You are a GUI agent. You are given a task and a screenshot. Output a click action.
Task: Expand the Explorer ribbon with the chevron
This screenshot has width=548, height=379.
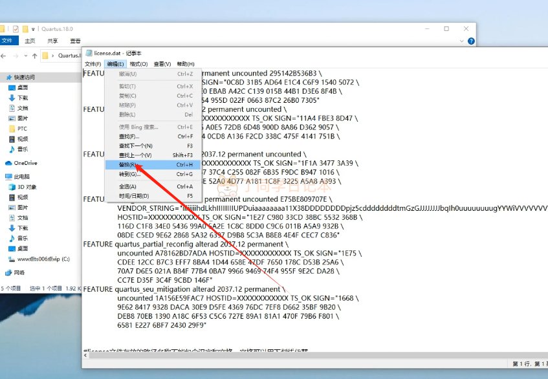click(x=462, y=41)
